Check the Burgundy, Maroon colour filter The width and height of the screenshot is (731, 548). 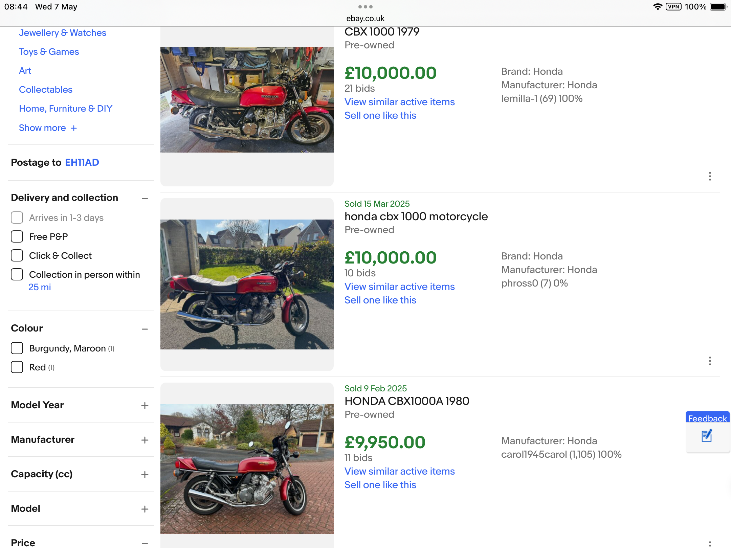(x=17, y=348)
